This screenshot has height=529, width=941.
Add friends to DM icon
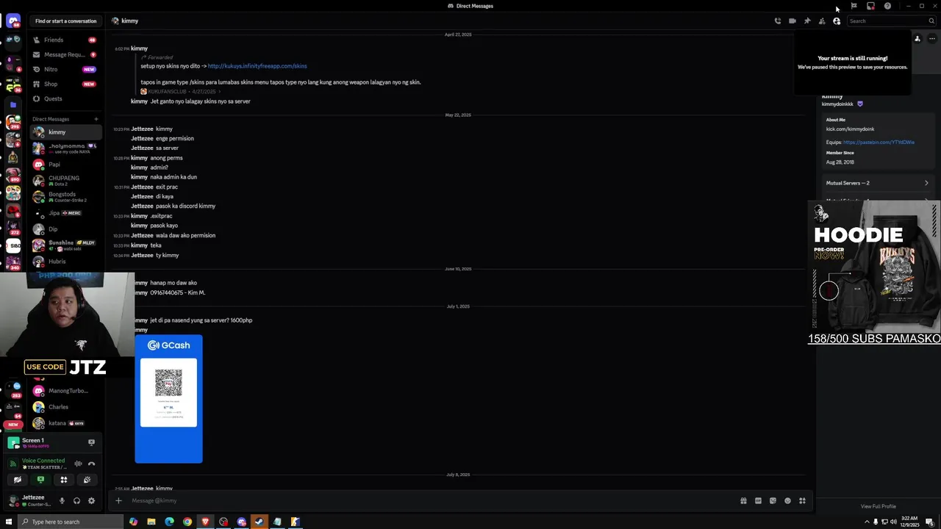[822, 21]
